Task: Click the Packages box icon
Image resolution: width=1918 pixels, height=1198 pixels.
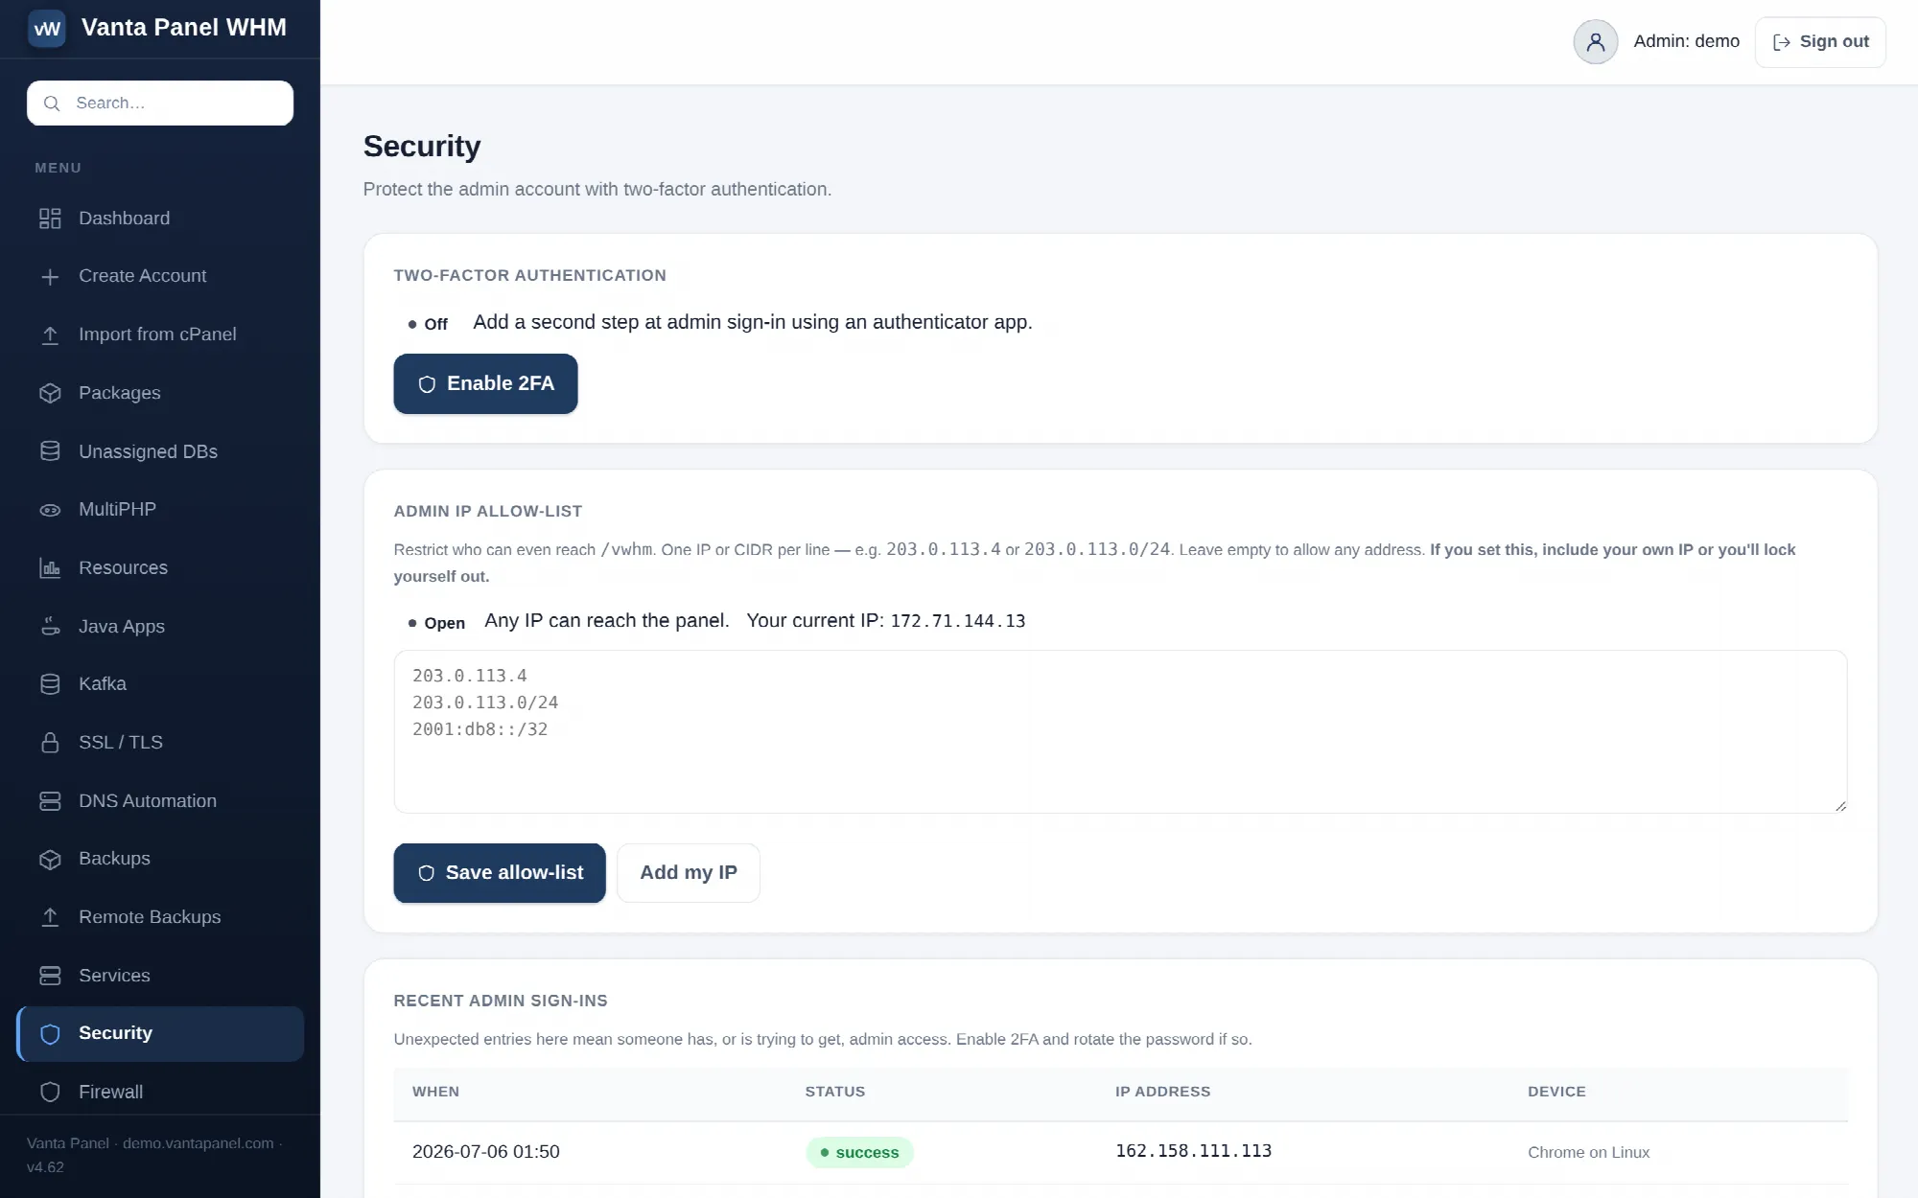Action: click(50, 393)
